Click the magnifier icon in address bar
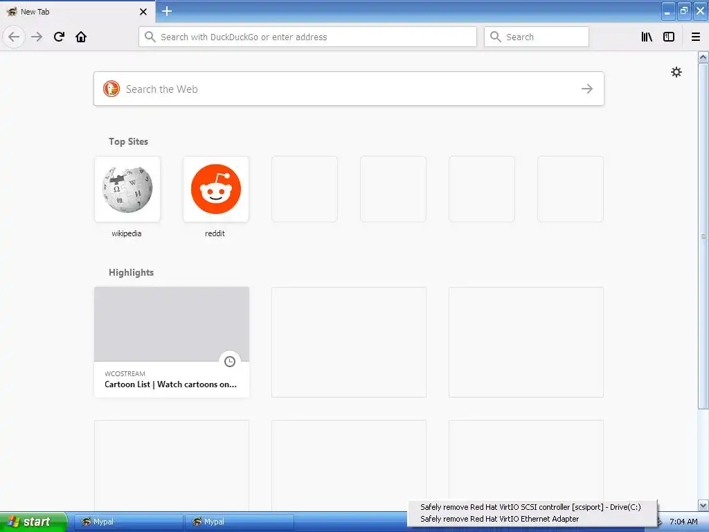Viewport: 709px width, 532px height. click(150, 37)
